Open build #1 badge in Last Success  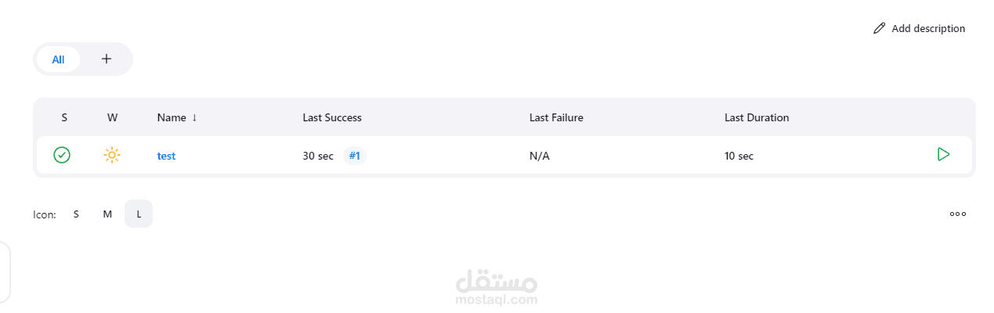[x=355, y=156]
